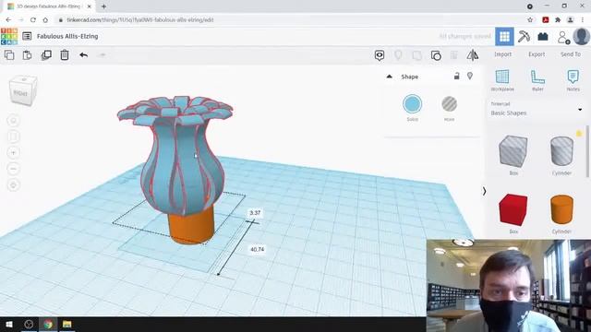591x332 pixels.
Task: Click the Export button
Action: point(537,54)
